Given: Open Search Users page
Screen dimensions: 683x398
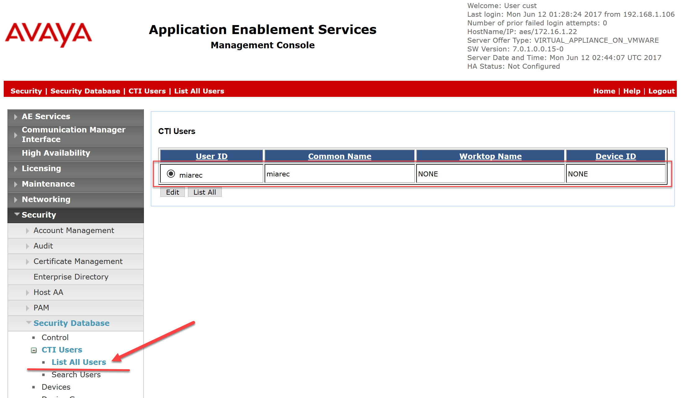Looking at the screenshot, I should (x=76, y=374).
